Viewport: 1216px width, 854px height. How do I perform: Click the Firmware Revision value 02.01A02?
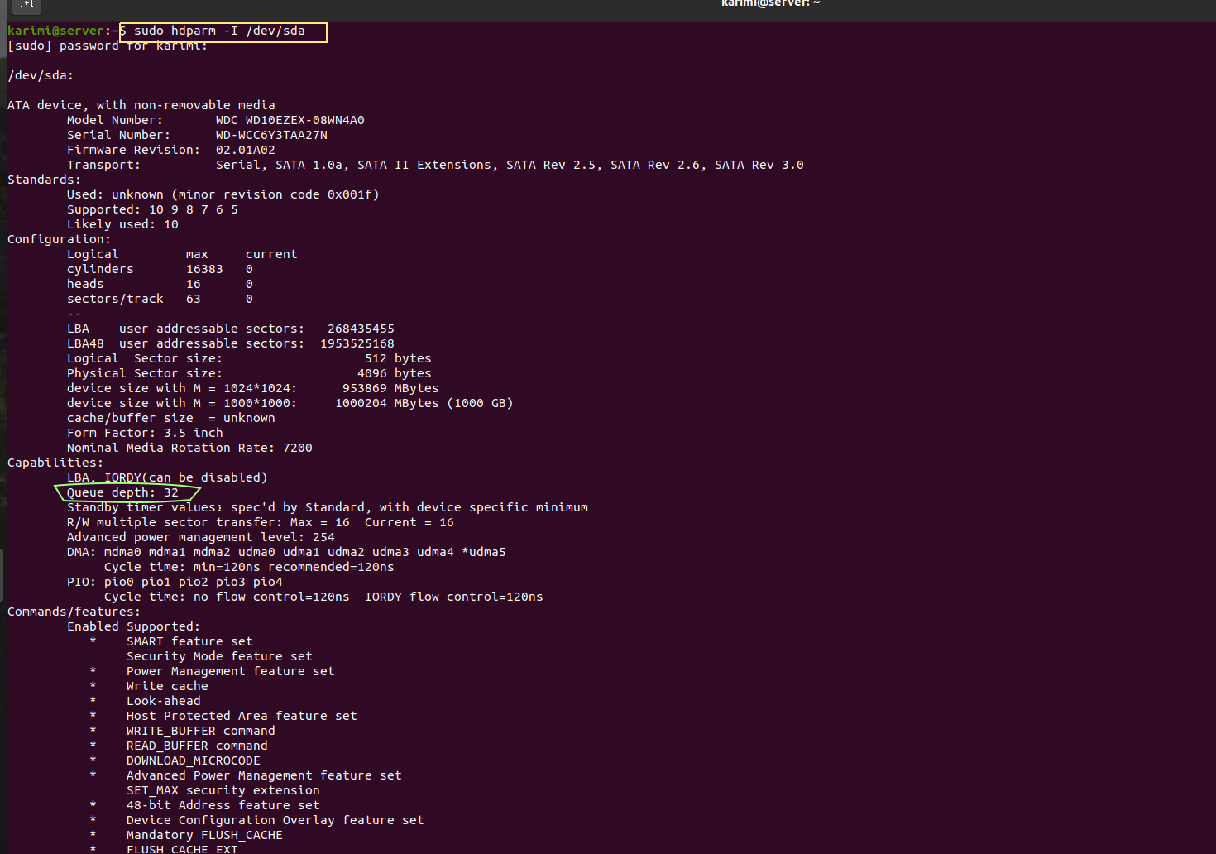click(x=245, y=151)
